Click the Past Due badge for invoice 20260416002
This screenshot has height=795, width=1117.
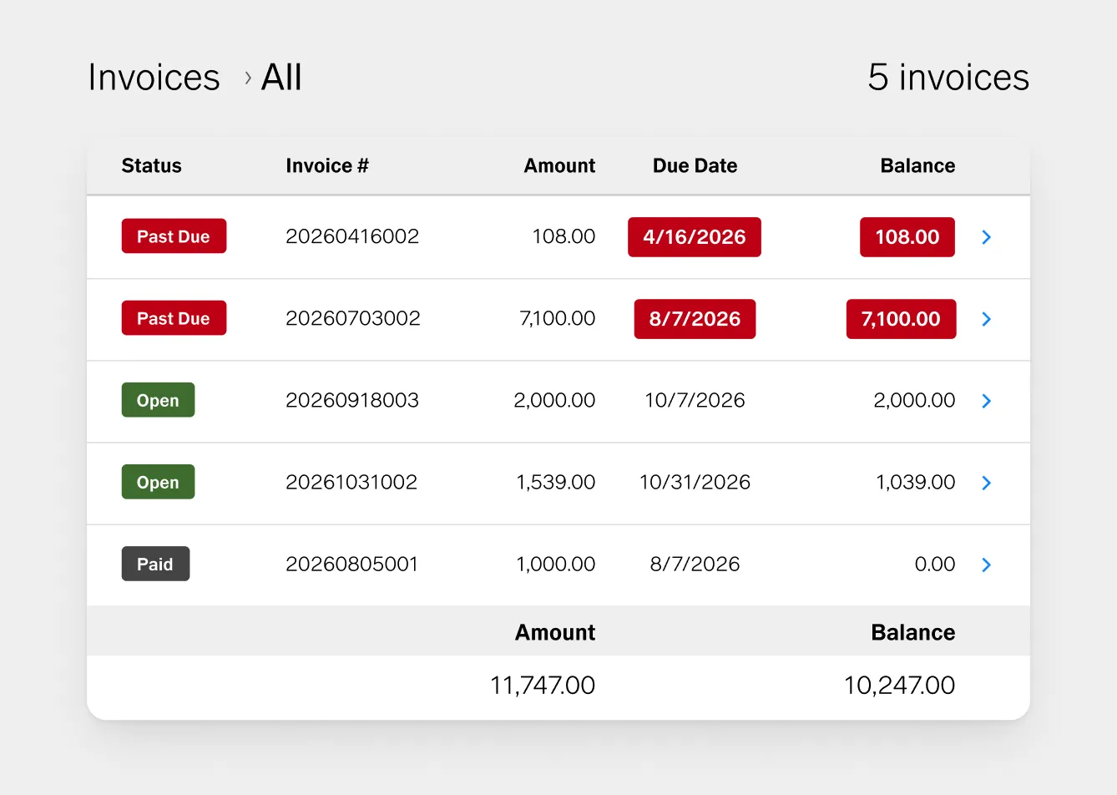point(174,236)
